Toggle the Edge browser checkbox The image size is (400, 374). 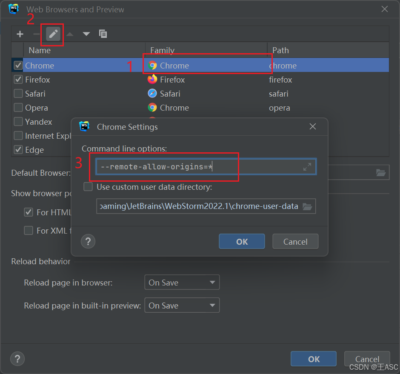click(18, 150)
